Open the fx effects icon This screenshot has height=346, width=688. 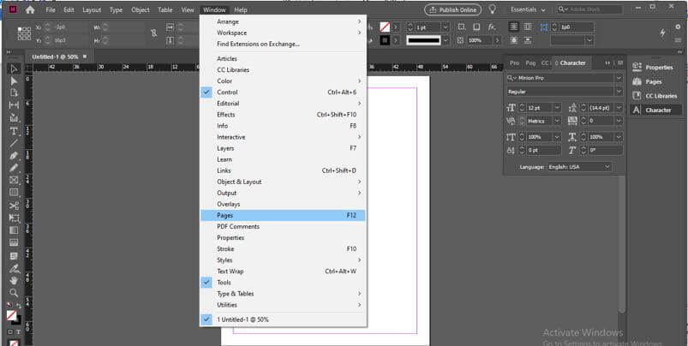click(x=492, y=27)
